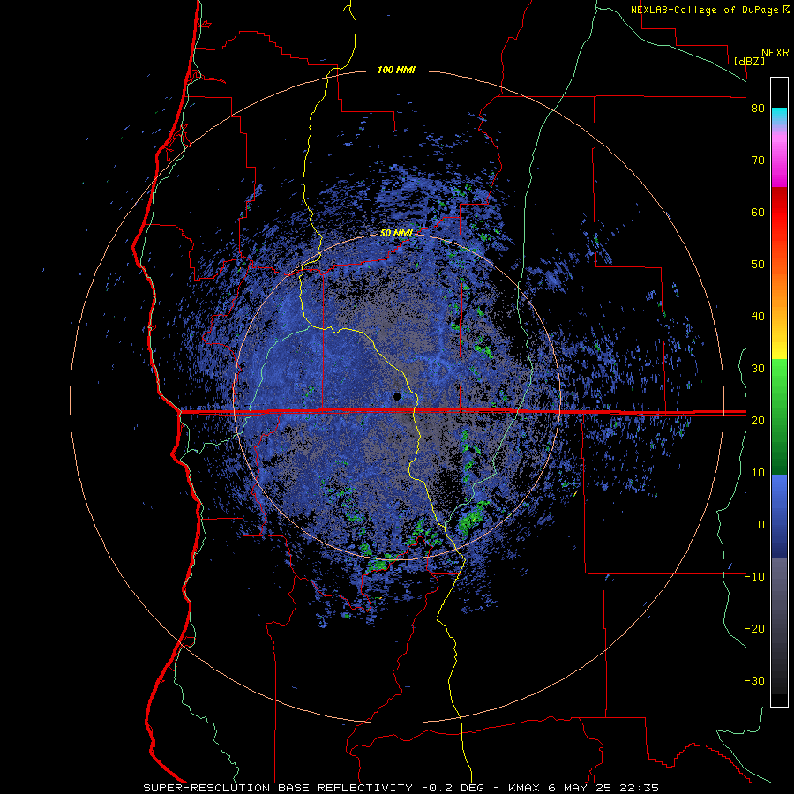The height and width of the screenshot is (794, 794).
Task: Click the blue band of the dBZ color bar
Action: click(779, 516)
